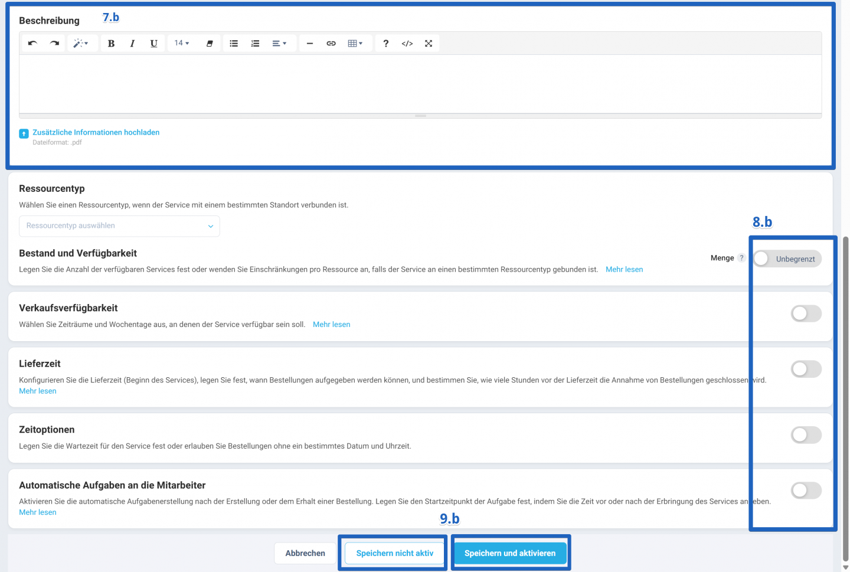The width and height of the screenshot is (850, 572).
Task: Open the insert table dropdown
Action: (355, 43)
